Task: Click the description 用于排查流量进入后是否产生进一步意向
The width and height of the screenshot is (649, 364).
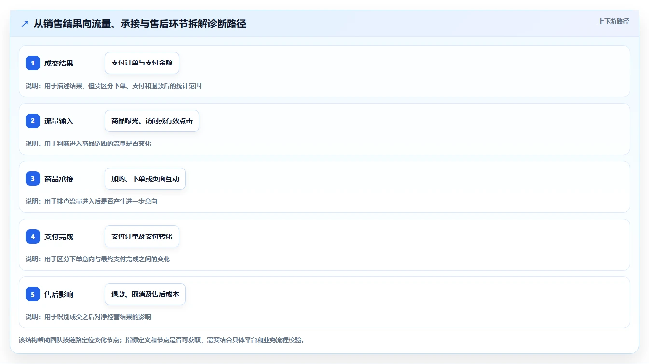Action: click(101, 201)
